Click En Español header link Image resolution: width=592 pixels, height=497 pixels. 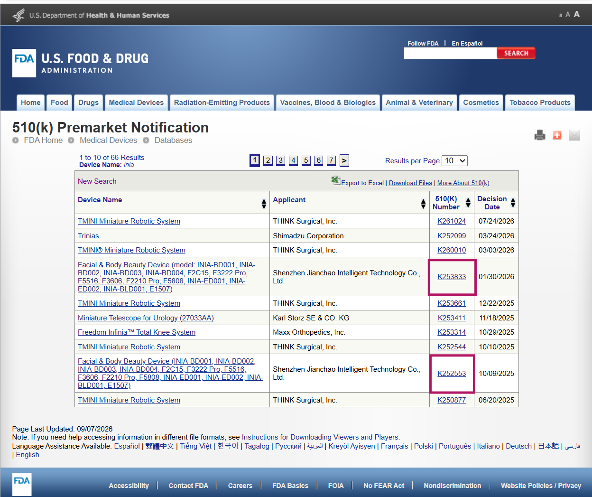coord(467,43)
